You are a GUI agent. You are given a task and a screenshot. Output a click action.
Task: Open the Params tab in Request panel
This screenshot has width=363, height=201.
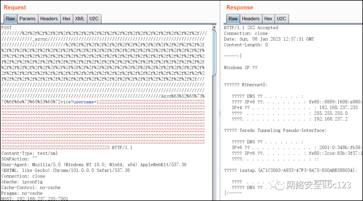27,19
